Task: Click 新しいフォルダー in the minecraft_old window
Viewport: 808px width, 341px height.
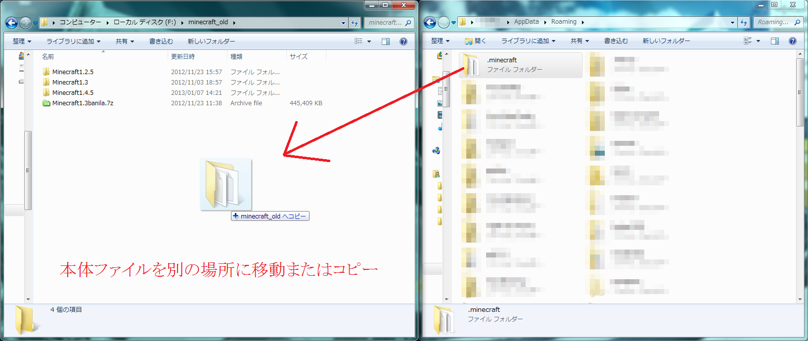Action: coord(211,42)
